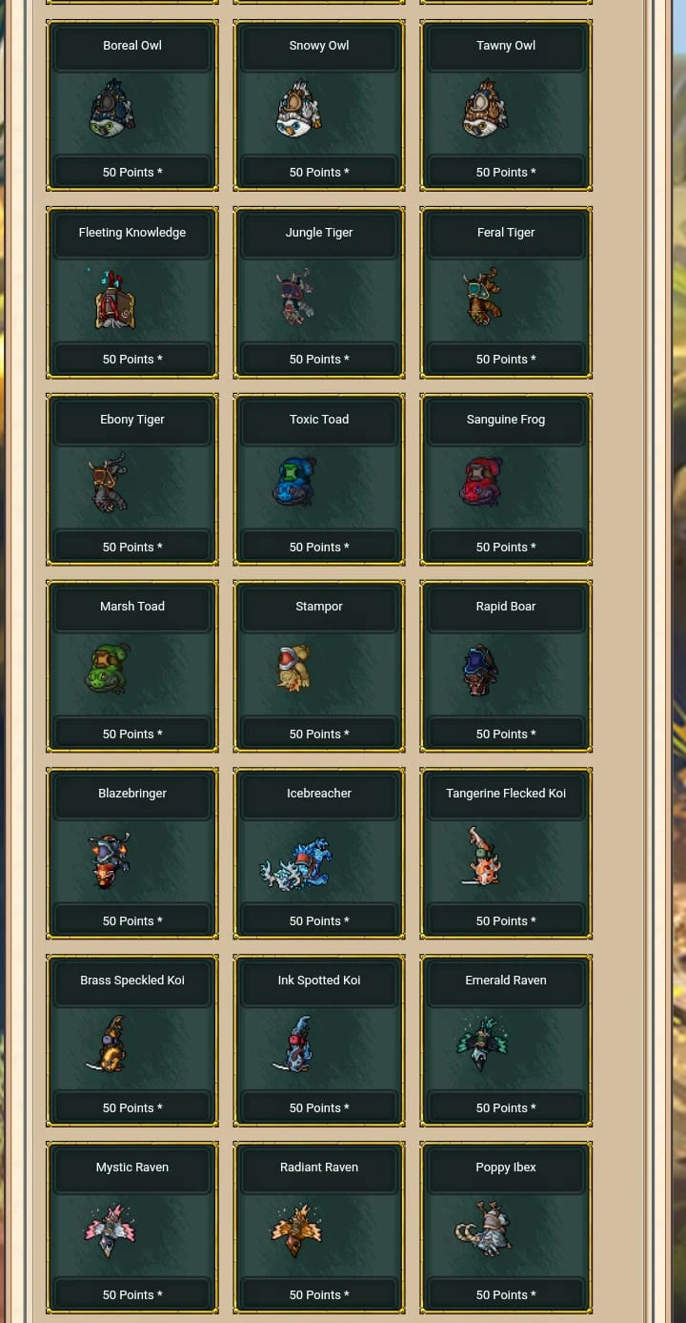Select the Stampor mount thumbnail
Image resolution: width=686 pixels, height=1323 pixels.
pyautogui.click(x=294, y=668)
